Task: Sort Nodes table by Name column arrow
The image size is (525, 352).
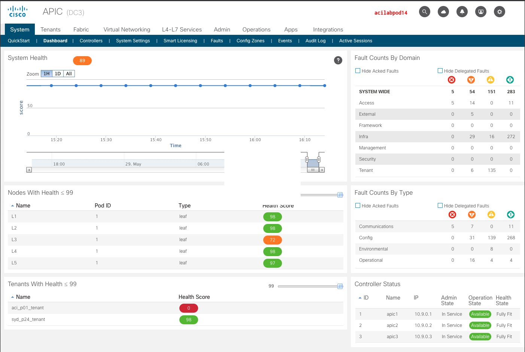Action: (x=13, y=206)
